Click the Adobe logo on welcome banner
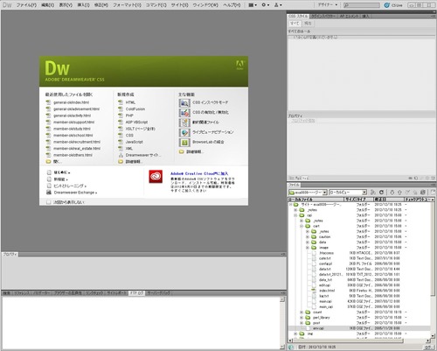This screenshot has height=351, width=437. tap(239, 65)
